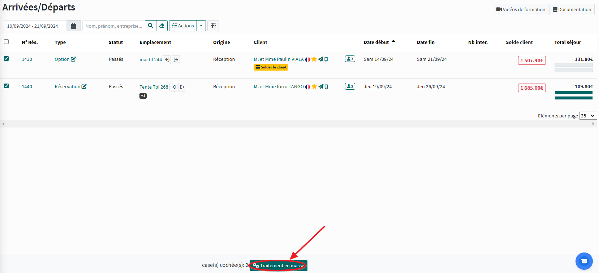Open the Actions menu button
Image resolution: width=599 pixels, height=273 pixels.
point(183,26)
